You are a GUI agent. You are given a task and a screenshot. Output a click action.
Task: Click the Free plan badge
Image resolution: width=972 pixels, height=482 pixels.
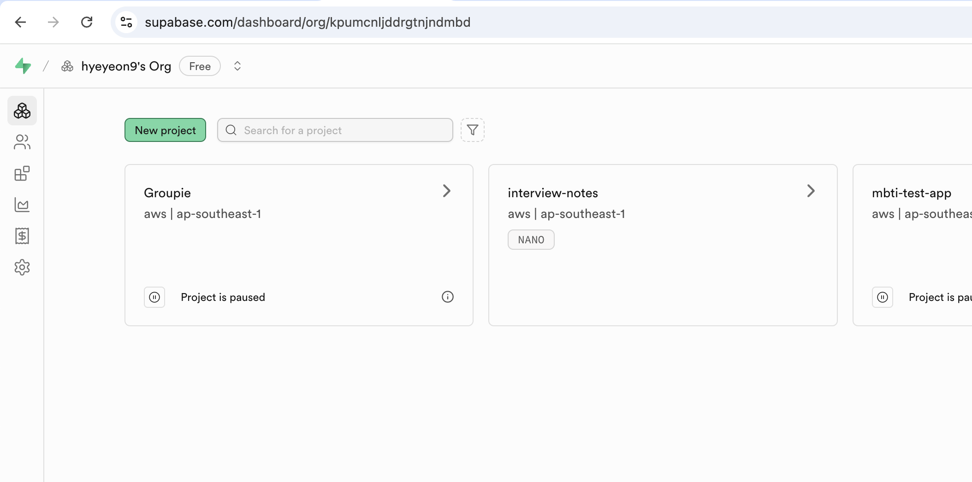click(x=200, y=66)
